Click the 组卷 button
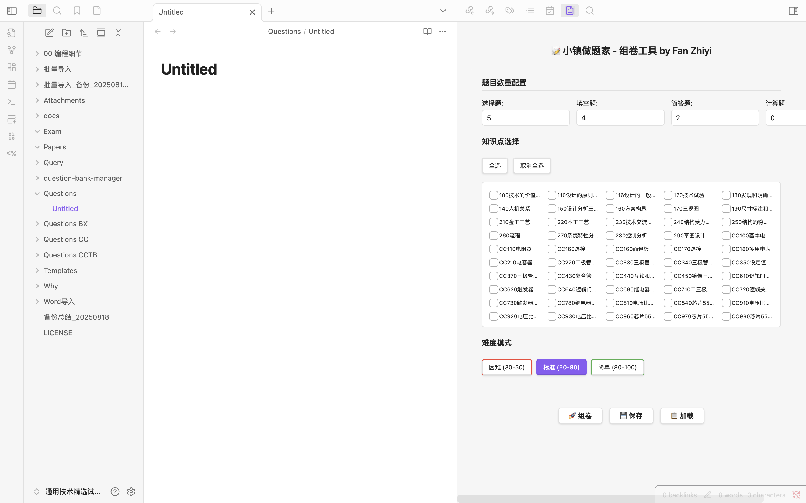 580,415
